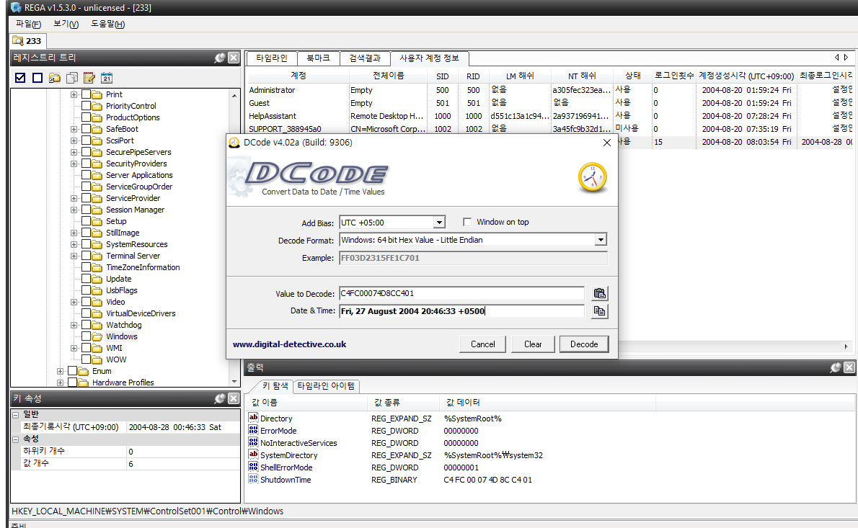Close the registry tree panel

(x=234, y=58)
